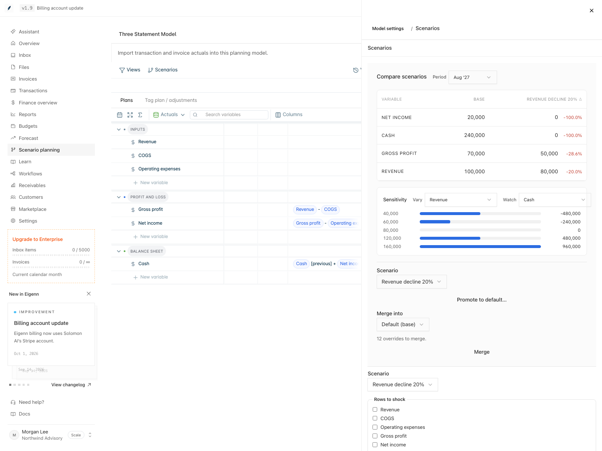The image size is (602, 451).
Task: Toggle the Gross profit shock checkbox
Action: (375, 436)
